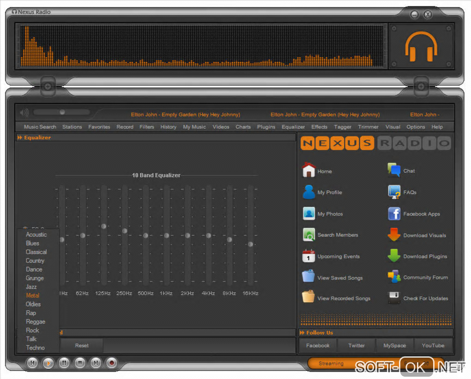
Task: Stop playback with the stop button
Action: 80,363
